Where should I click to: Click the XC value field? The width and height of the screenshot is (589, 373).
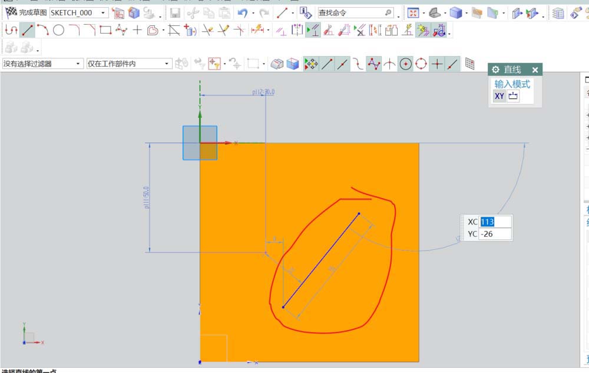(495, 222)
